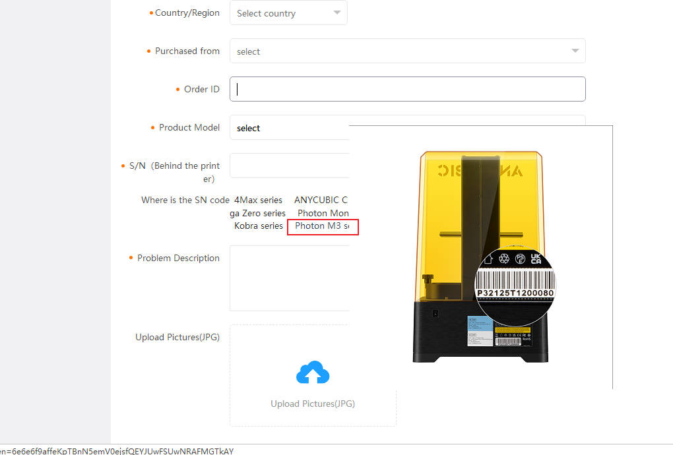
Task: Open the ga Zero series link
Action: (x=257, y=213)
